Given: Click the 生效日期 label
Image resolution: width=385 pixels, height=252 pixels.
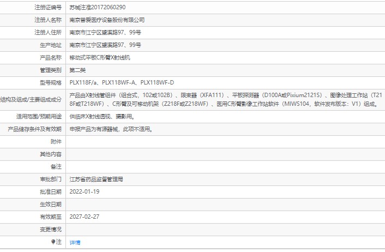Looking at the screenshot, I should point(51,205).
